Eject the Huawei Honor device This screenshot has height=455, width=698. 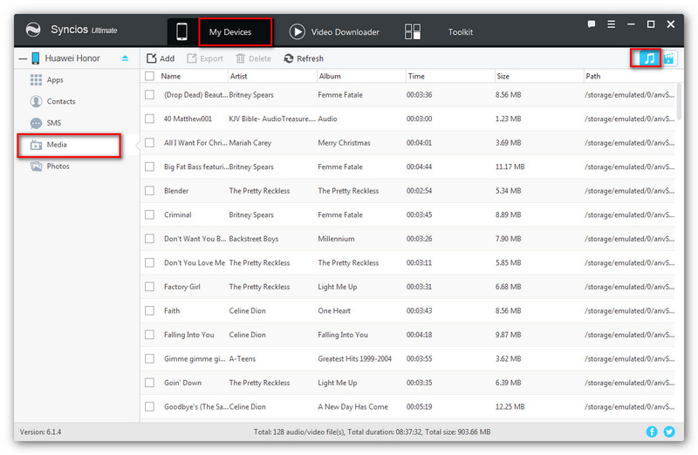click(x=125, y=58)
